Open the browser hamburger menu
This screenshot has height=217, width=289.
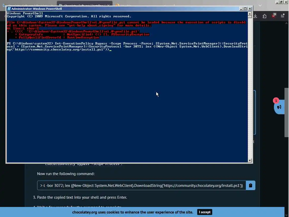282,16
